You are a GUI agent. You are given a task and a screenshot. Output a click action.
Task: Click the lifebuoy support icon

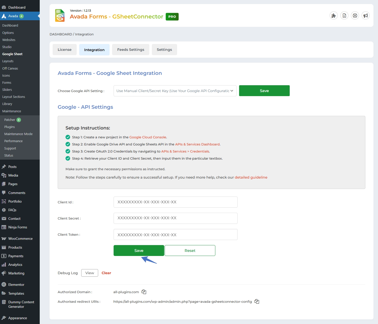click(x=355, y=16)
